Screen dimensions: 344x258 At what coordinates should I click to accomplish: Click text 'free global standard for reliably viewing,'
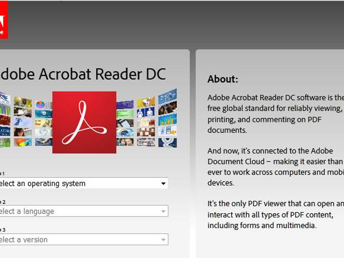click(x=275, y=109)
